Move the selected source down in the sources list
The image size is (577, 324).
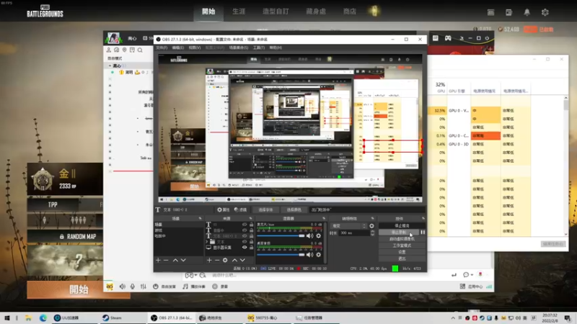point(242,260)
